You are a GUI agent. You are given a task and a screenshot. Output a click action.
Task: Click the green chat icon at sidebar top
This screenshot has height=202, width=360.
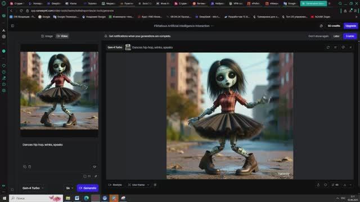coord(4,16)
